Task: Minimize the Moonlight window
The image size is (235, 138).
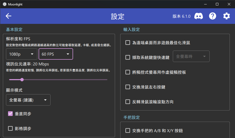Action: pyautogui.click(x=205, y=4)
